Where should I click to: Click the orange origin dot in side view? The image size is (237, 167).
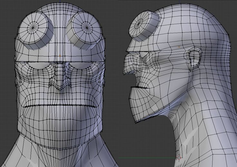click(x=179, y=47)
